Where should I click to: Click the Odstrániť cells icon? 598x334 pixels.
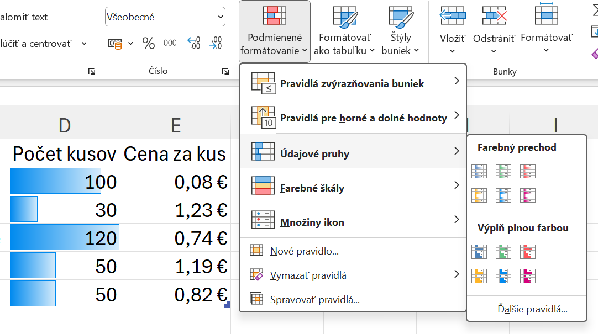click(494, 16)
